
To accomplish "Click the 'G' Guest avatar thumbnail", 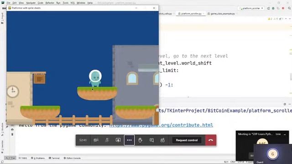I will pyautogui.click(x=273, y=154).
